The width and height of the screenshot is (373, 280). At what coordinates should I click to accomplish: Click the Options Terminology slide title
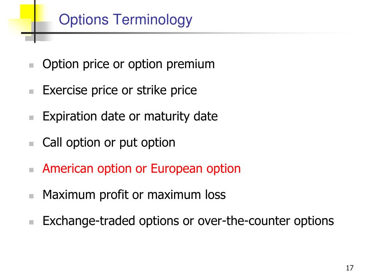125,20
